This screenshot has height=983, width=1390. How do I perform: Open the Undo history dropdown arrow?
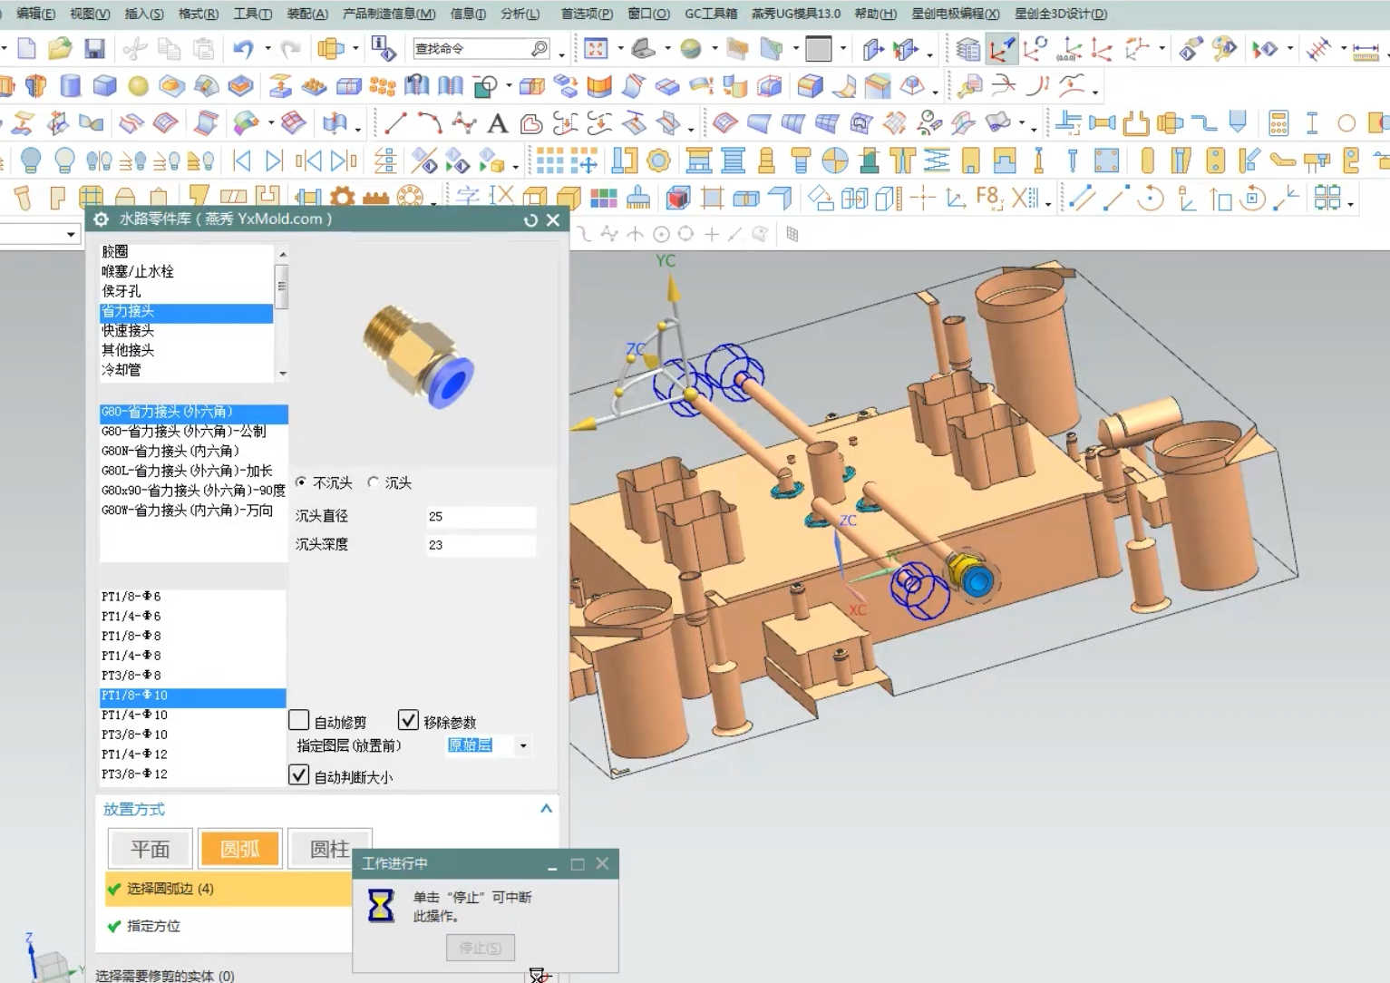click(x=267, y=49)
